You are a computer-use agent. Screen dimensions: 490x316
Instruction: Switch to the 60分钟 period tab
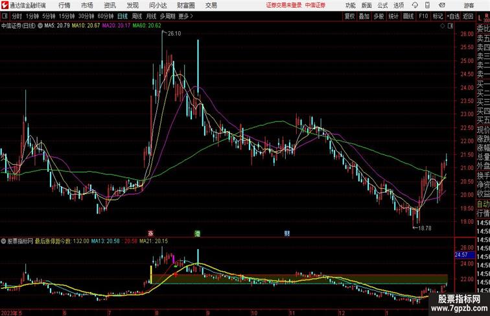click(106, 16)
